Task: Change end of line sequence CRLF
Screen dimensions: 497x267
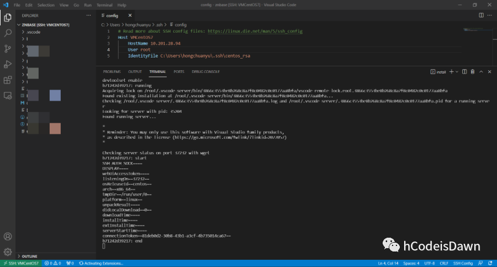Action: [444, 263]
